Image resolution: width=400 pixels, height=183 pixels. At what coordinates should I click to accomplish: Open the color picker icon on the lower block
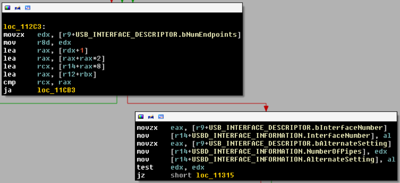[140, 117]
